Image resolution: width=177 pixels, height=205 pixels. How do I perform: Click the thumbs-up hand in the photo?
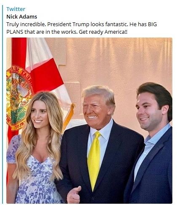(x=74, y=195)
